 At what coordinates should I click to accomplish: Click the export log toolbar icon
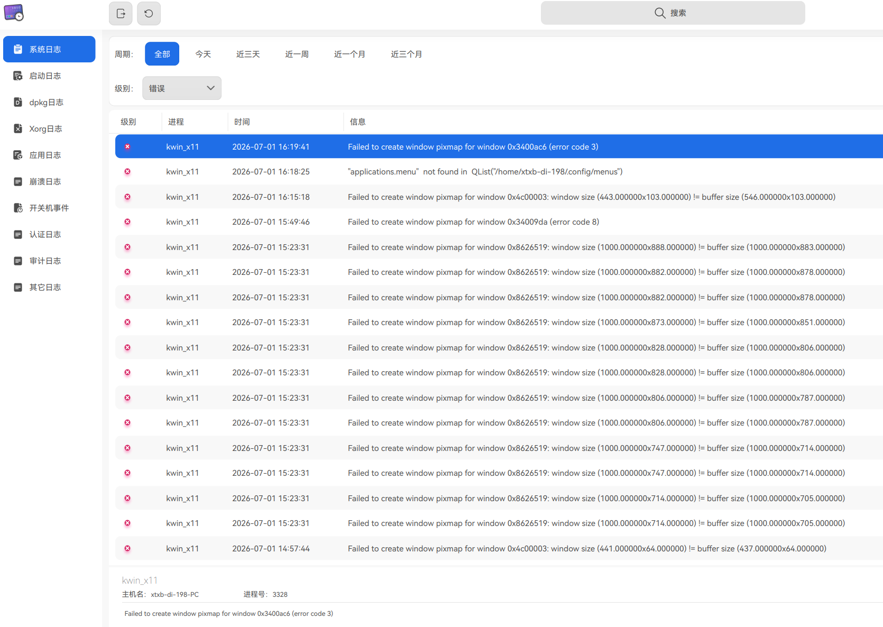pos(121,13)
